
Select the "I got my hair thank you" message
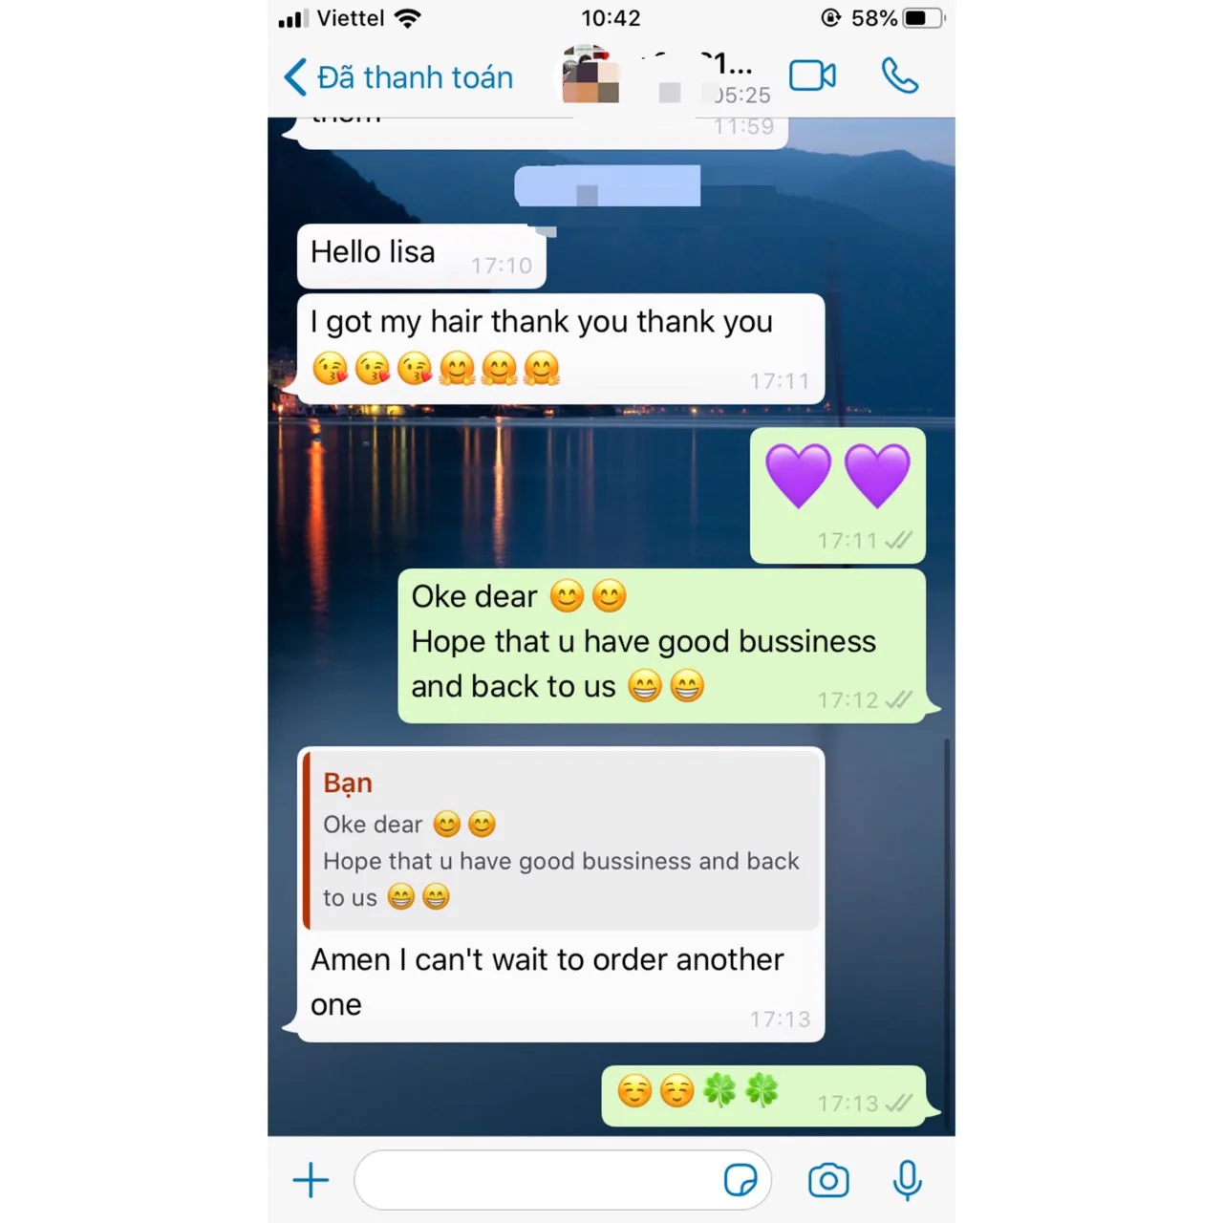[561, 349]
